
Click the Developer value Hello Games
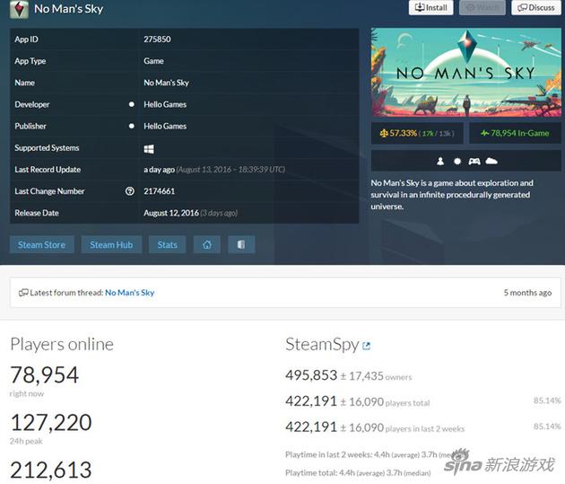point(165,104)
